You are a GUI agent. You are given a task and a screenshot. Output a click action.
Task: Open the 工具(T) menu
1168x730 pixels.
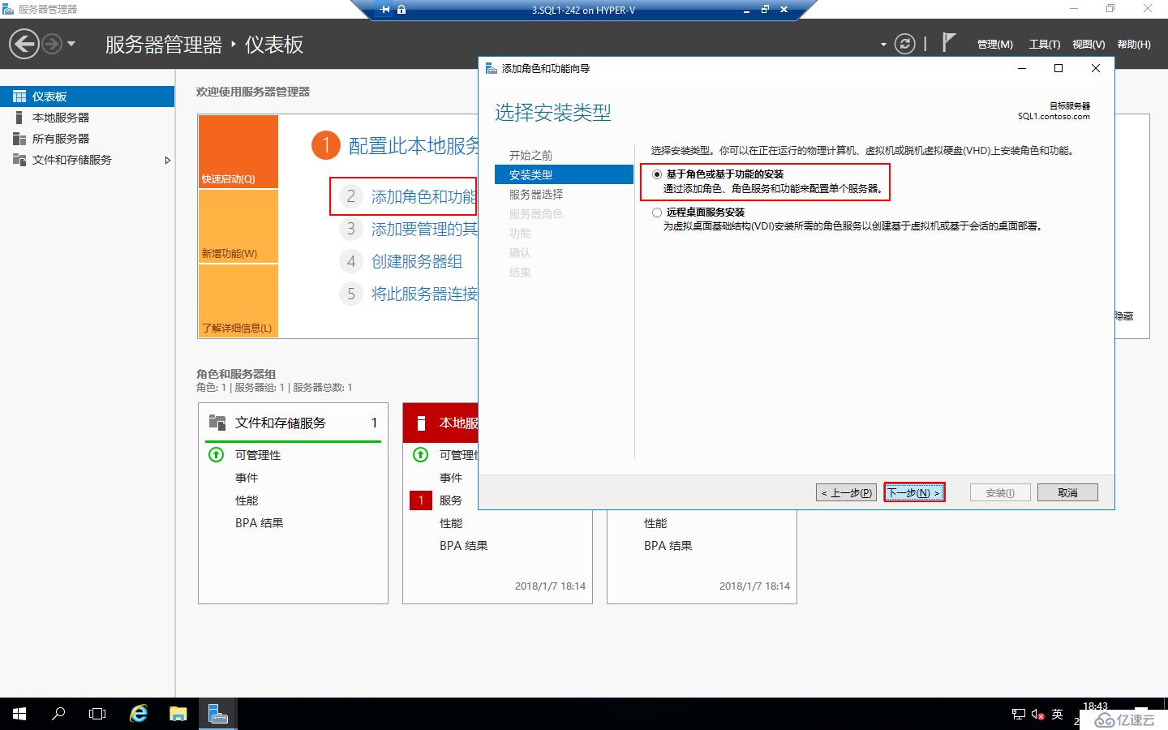tap(1045, 45)
